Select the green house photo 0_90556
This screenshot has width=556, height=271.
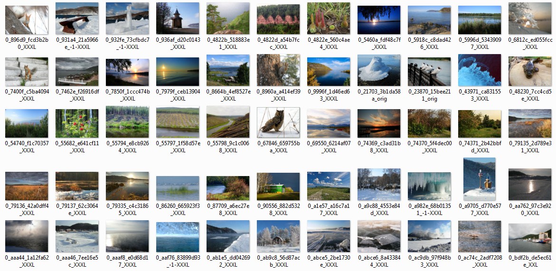[278, 187]
